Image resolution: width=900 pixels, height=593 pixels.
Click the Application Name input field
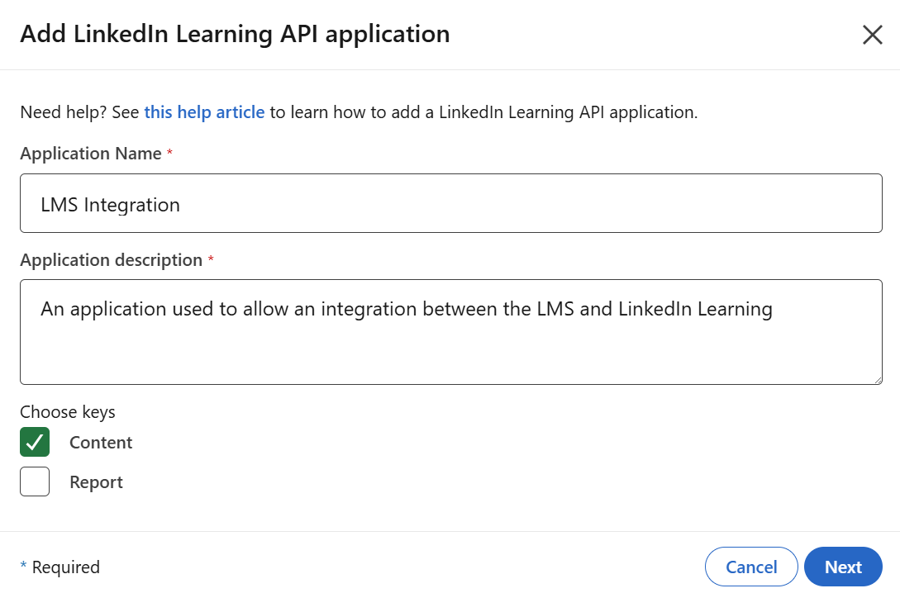tap(451, 203)
